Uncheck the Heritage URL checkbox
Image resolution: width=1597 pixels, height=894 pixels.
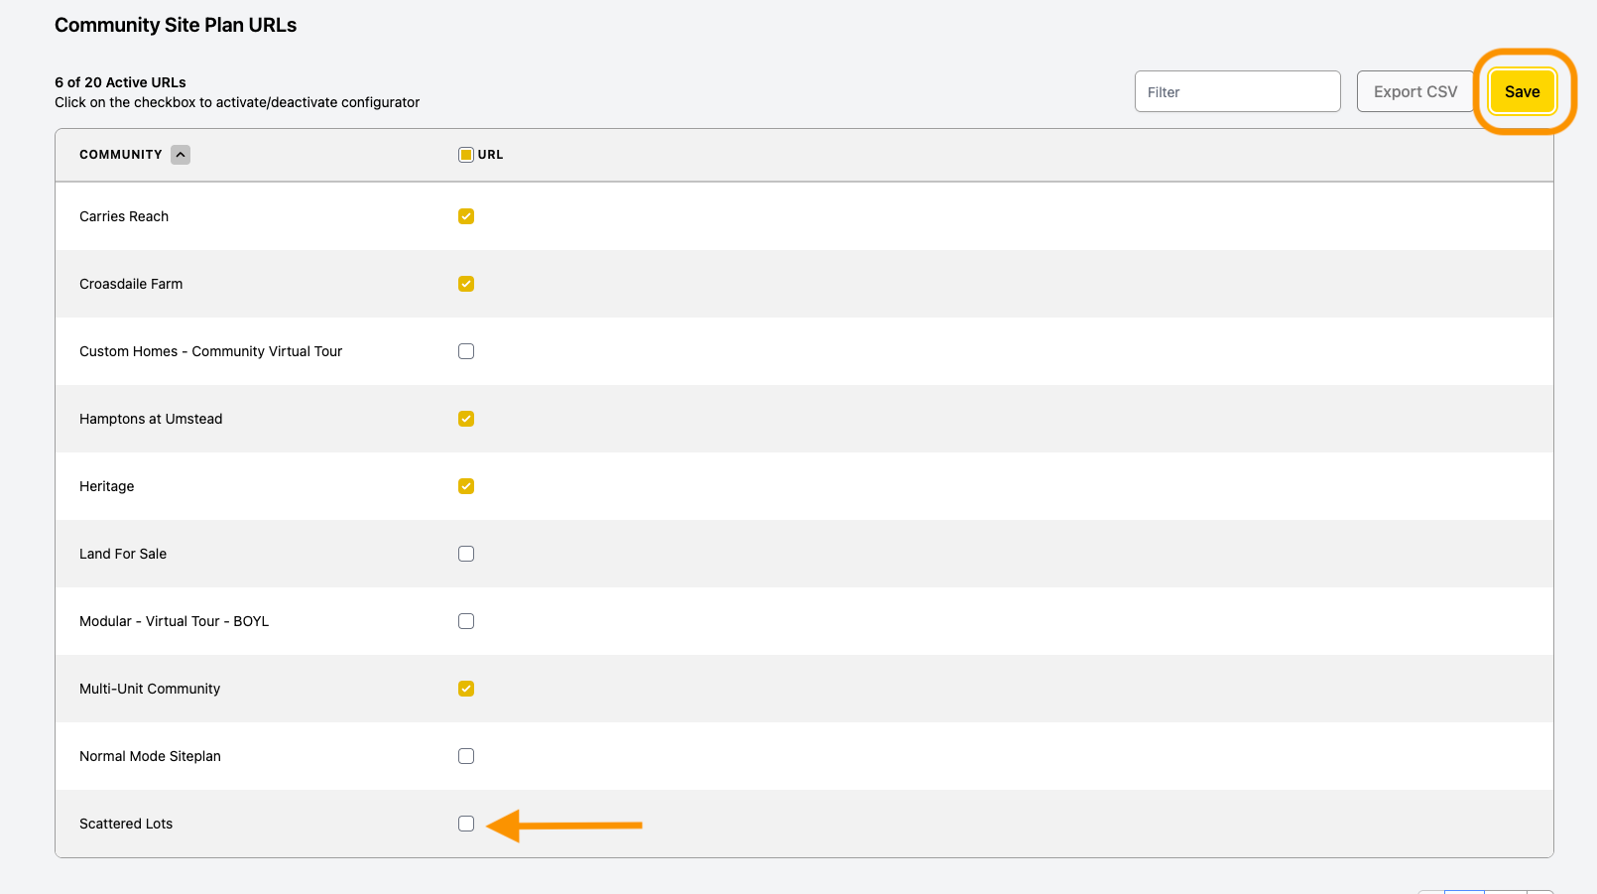(x=466, y=486)
